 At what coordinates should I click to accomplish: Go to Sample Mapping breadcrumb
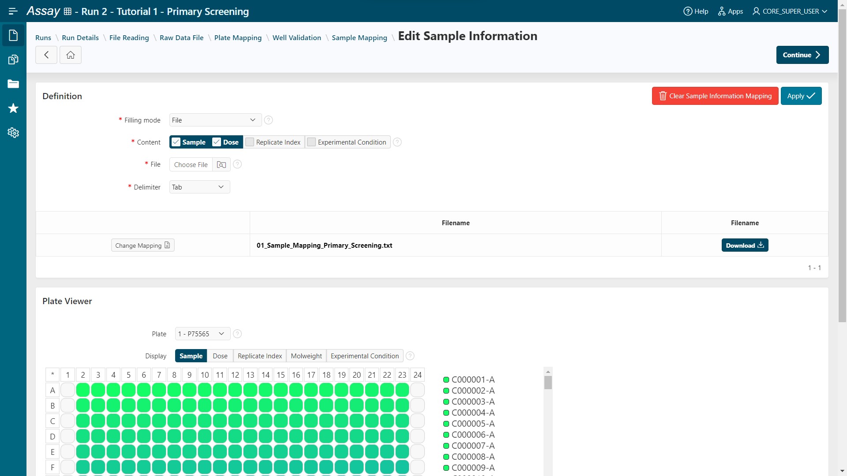pyautogui.click(x=360, y=38)
